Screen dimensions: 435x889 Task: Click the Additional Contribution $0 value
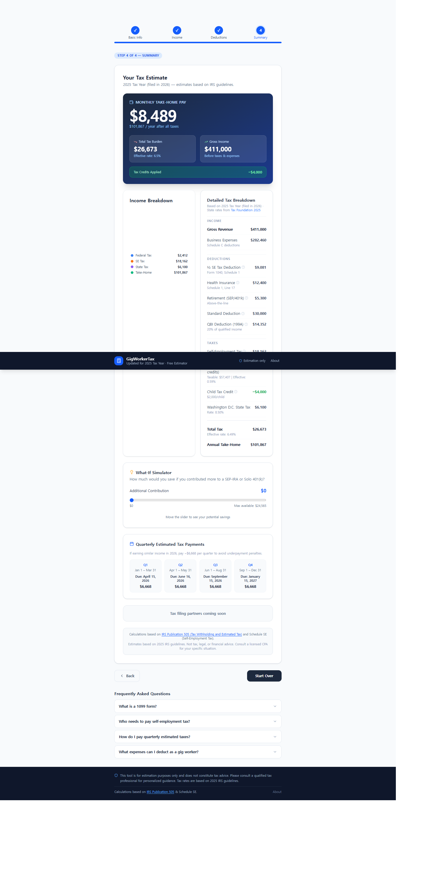(264, 491)
